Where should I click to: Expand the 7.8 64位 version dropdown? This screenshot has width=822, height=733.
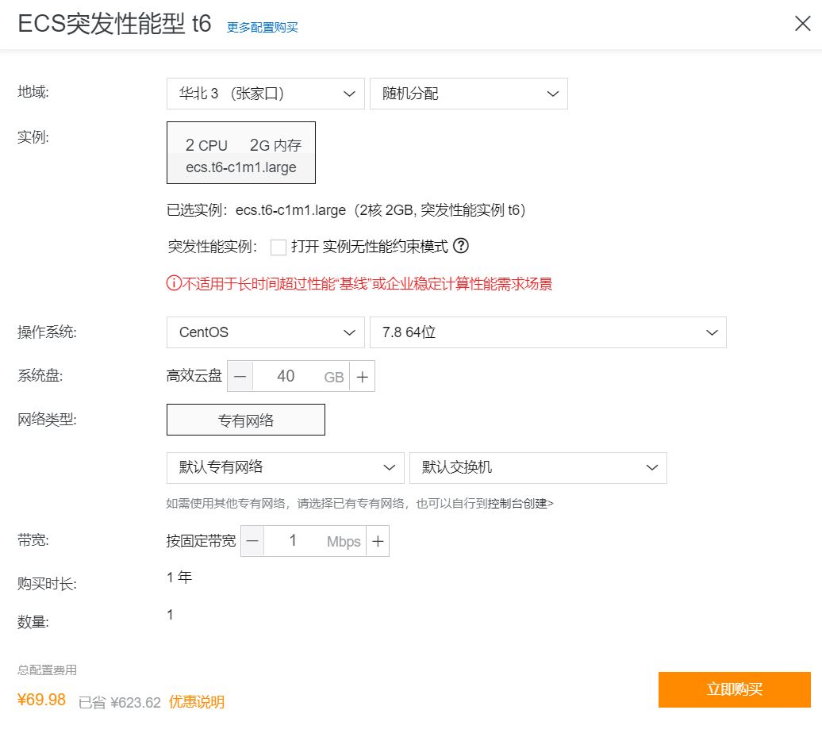tap(547, 332)
